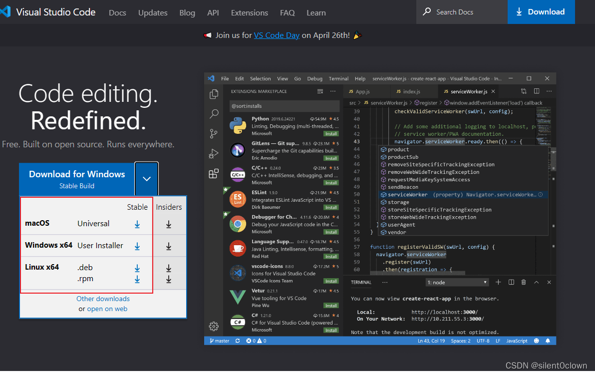Maximize the terminal panel with the chevron

[x=536, y=282]
